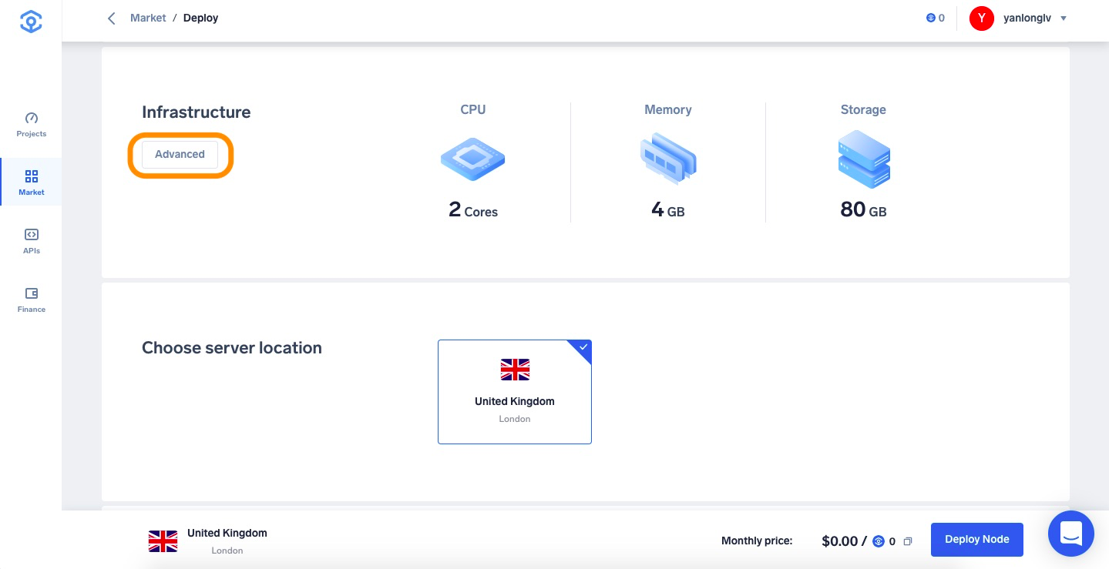Viewport: 1109px width, 569px height.
Task: Open the Projects section in the sidebar
Action: point(32,125)
